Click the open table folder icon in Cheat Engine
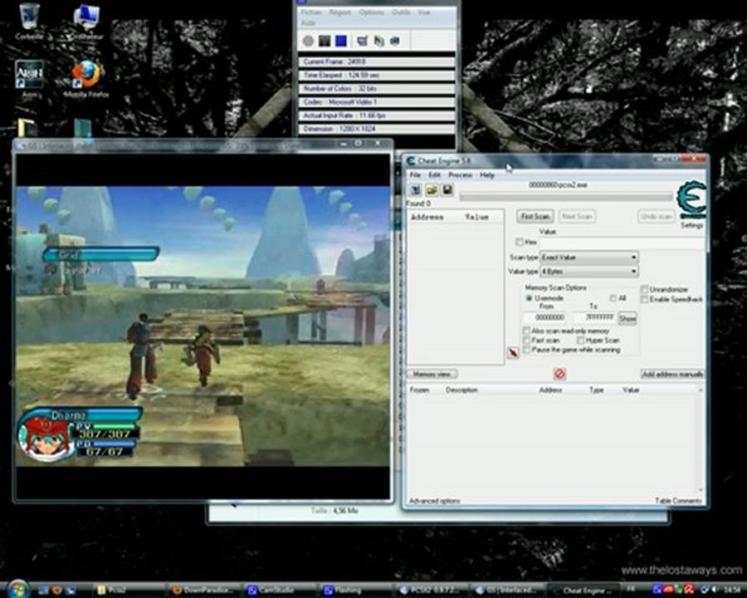This screenshot has height=598, width=747. (x=432, y=190)
